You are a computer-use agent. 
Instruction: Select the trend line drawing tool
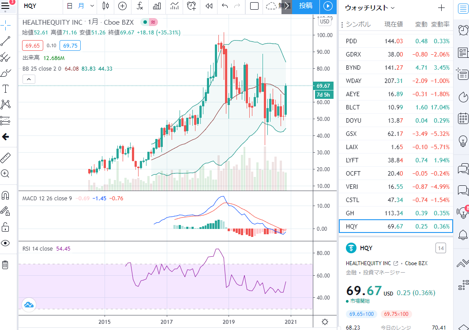pos(5,41)
